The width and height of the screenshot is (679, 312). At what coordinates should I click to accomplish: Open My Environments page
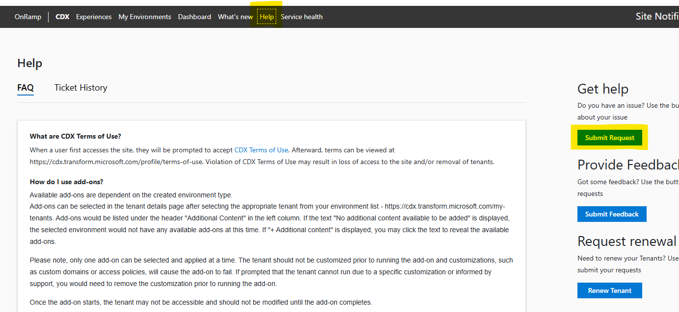tap(145, 17)
